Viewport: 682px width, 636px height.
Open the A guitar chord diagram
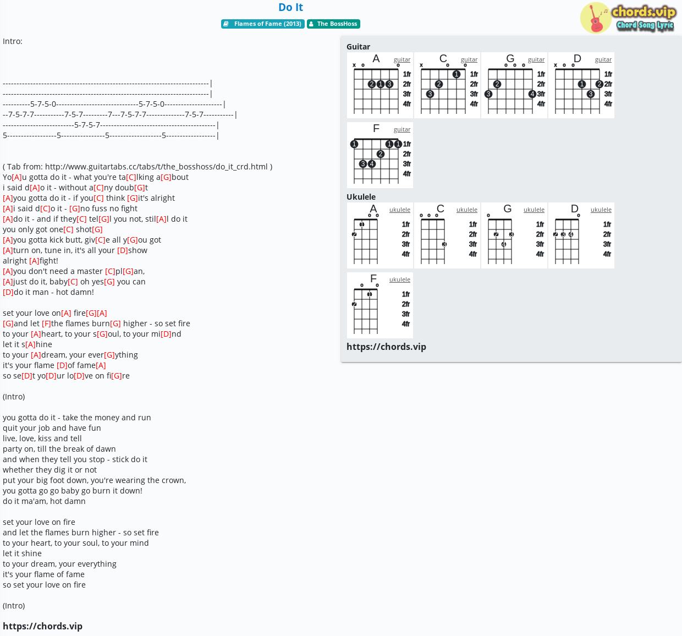pyautogui.click(x=380, y=85)
